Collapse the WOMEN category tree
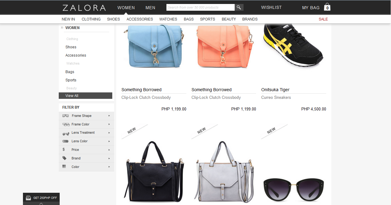The width and height of the screenshot is (391, 205). 62,28
